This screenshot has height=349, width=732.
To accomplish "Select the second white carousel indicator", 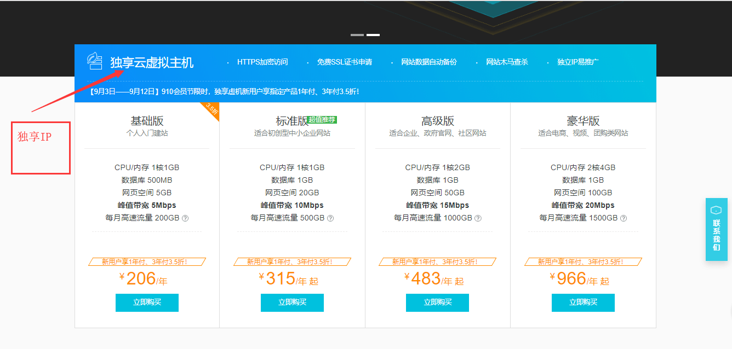I will tap(373, 35).
